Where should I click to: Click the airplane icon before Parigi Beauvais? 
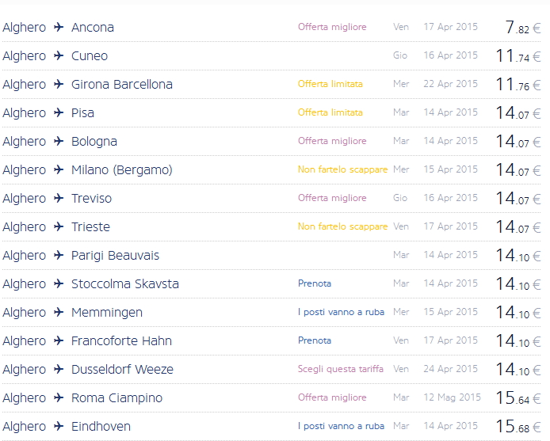click(59, 255)
